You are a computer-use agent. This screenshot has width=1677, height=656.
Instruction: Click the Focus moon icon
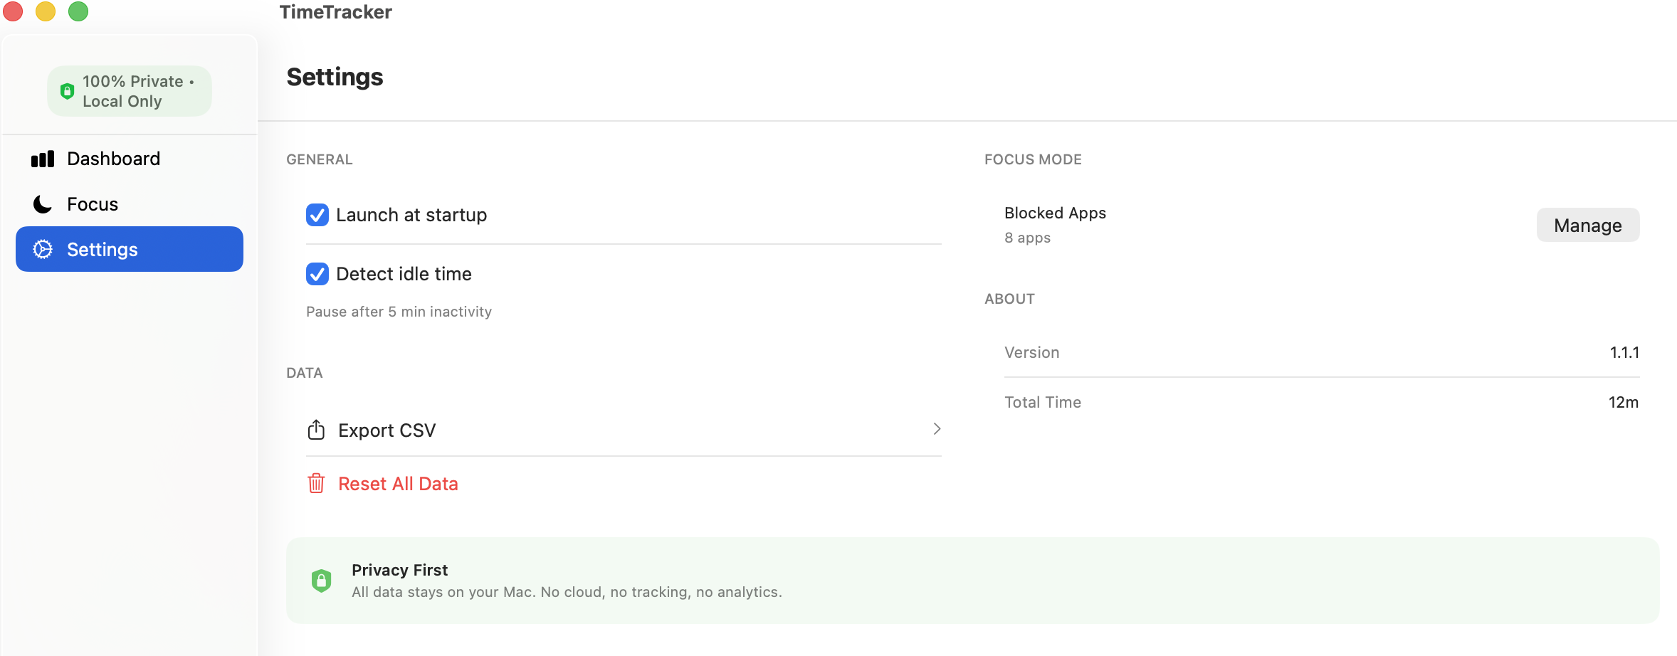[43, 204]
